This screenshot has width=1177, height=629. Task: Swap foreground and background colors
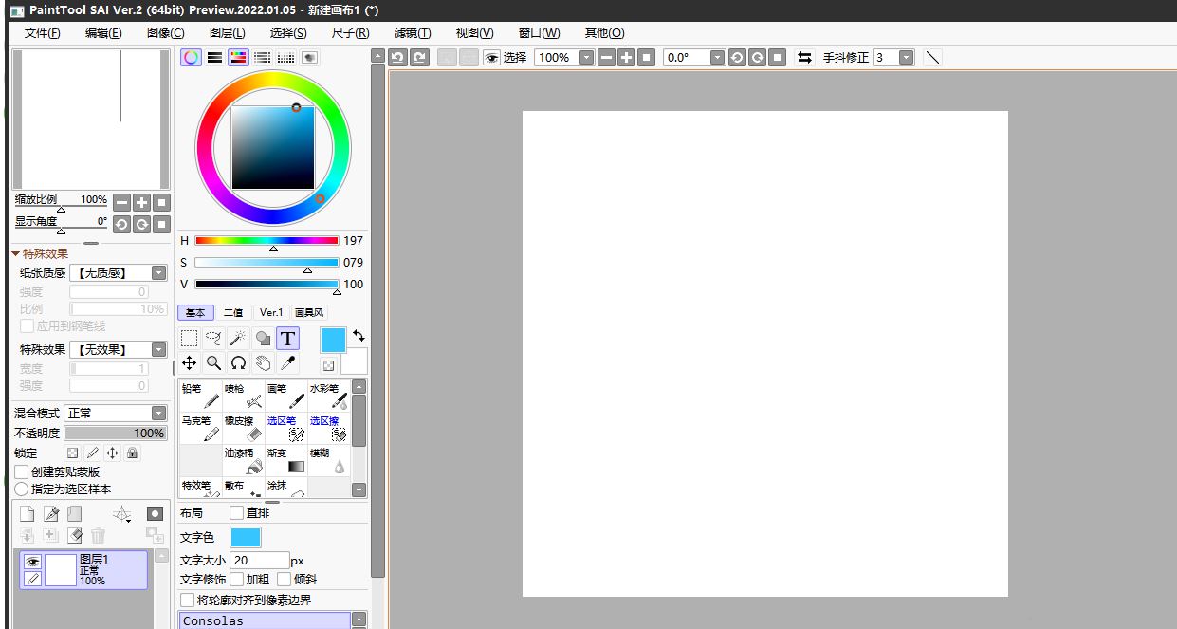[x=359, y=336]
